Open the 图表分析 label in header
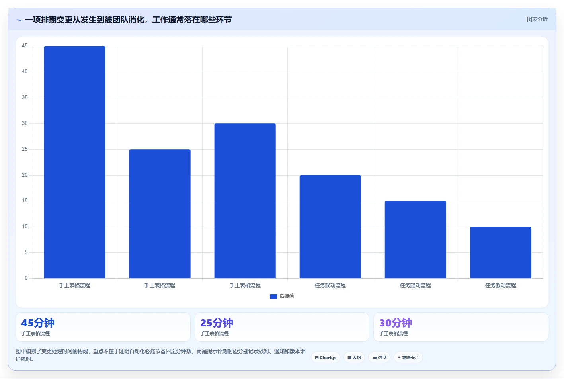This screenshot has height=379, width=564. 537,19
